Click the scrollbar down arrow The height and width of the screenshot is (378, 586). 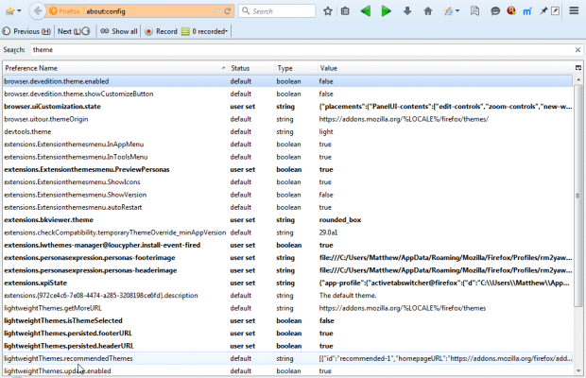tap(578, 370)
